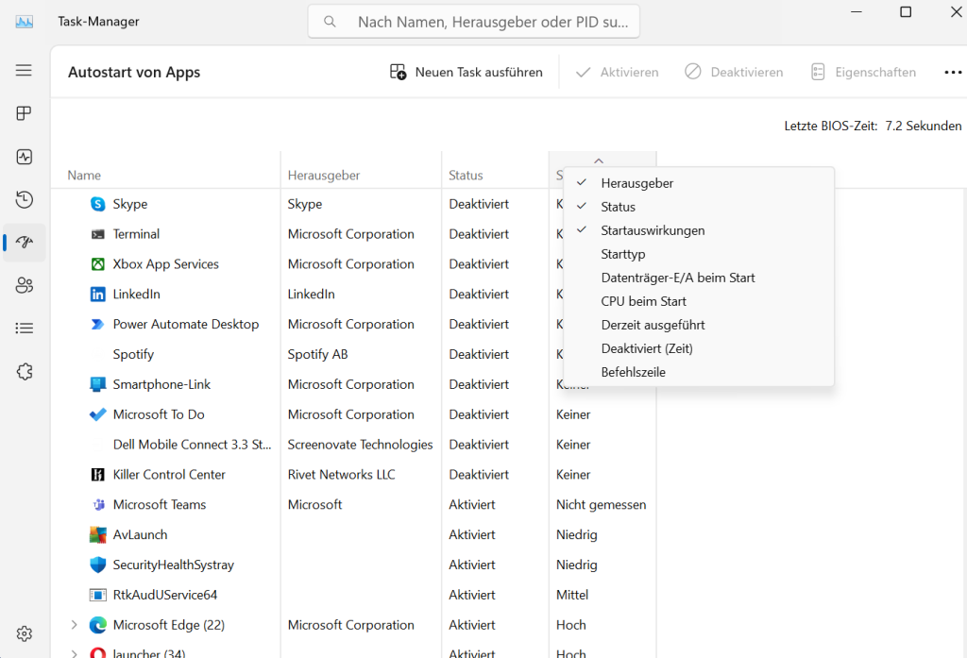Click the Deaktivieren button
The height and width of the screenshot is (658, 967).
click(734, 72)
